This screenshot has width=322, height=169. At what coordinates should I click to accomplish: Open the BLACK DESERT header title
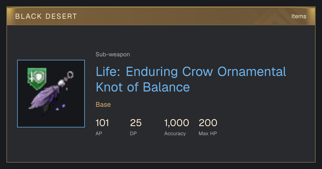click(46, 16)
